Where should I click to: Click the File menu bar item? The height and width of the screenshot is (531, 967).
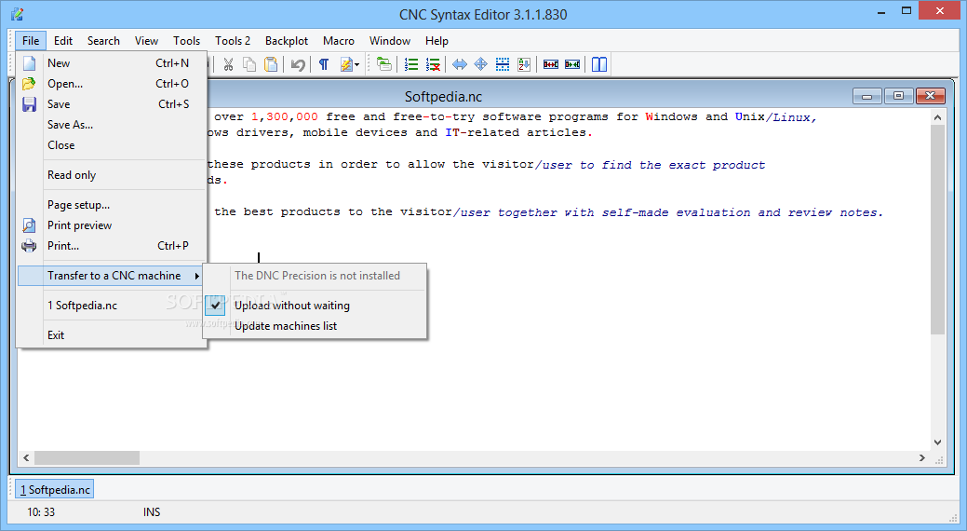pyautogui.click(x=31, y=41)
